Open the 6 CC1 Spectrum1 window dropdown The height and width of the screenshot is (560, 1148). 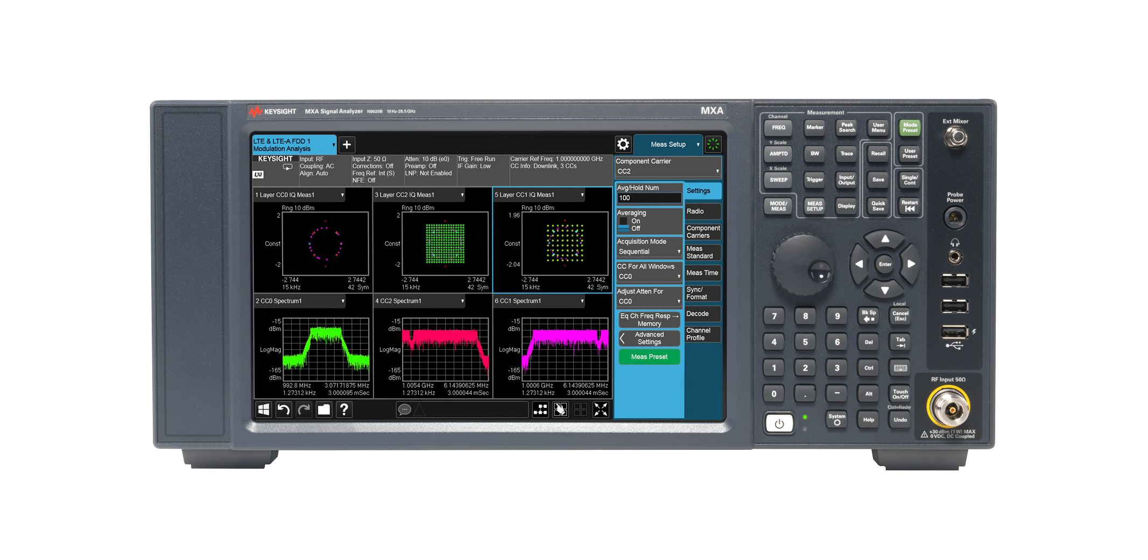(x=539, y=301)
